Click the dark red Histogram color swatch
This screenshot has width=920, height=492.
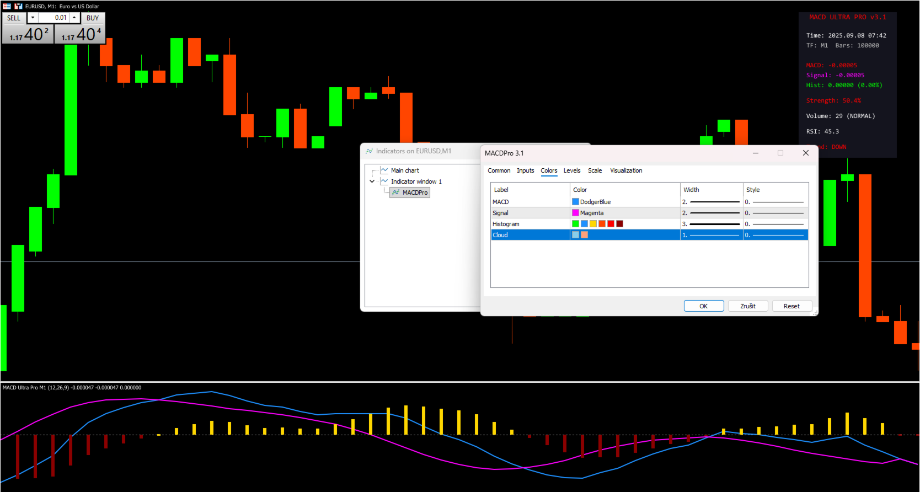(x=619, y=224)
